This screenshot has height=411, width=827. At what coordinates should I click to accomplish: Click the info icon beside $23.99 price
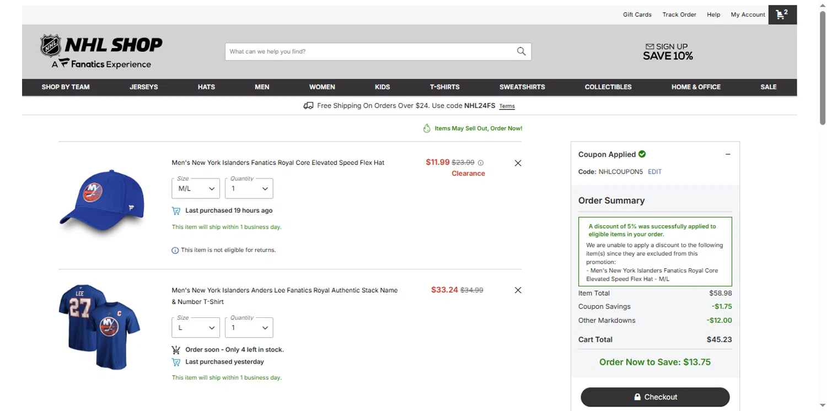pyautogui.click(x=481, y=163)
